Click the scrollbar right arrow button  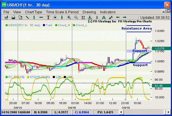(169, 112)
